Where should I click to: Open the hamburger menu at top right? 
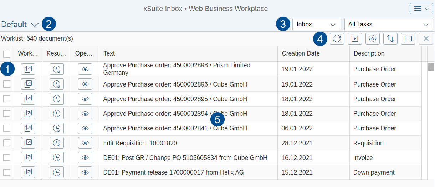[x=421, y=9]
